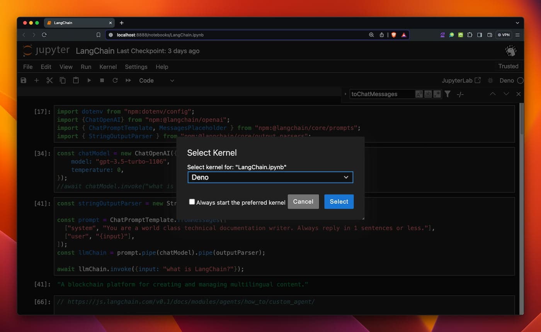Open the Run menu
The image size is (541, 332).
(x=86, y=67)
